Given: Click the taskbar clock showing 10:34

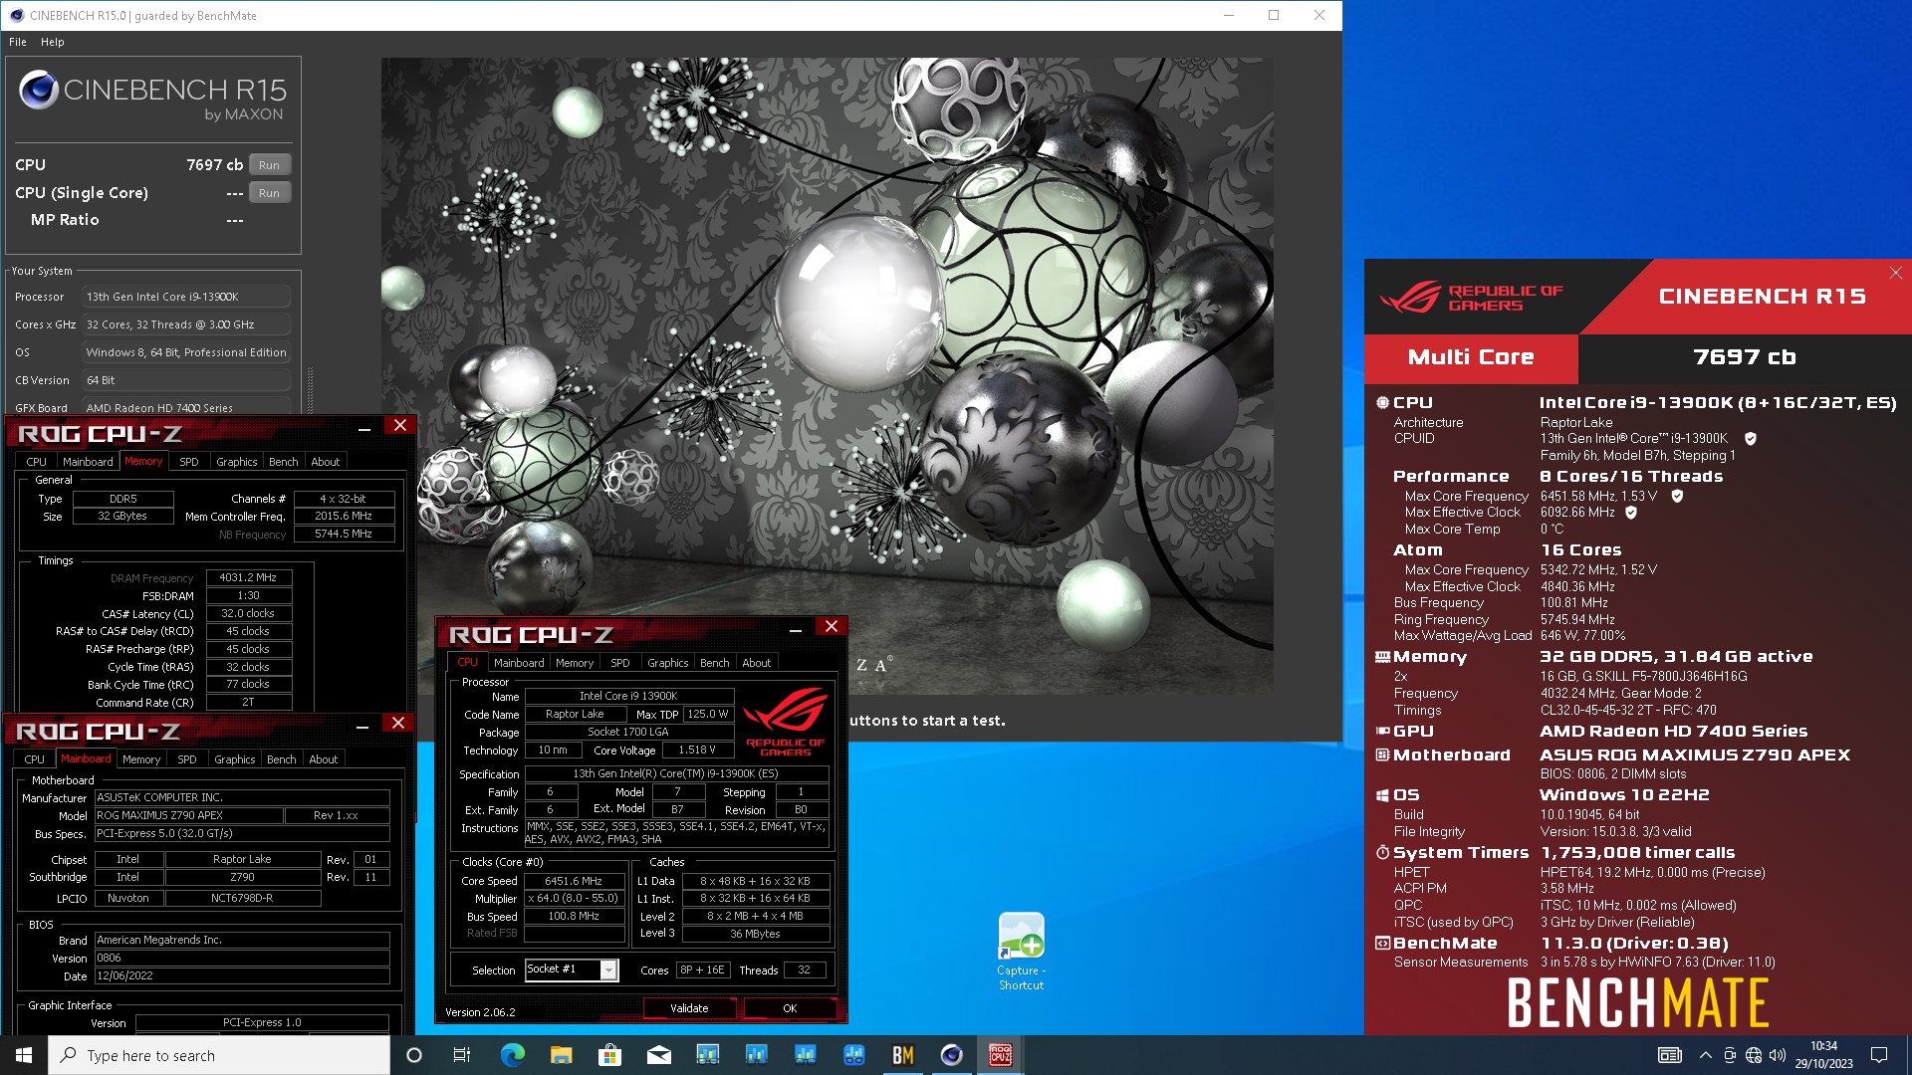Looking at the screenshot, I should (1824, 1055).
